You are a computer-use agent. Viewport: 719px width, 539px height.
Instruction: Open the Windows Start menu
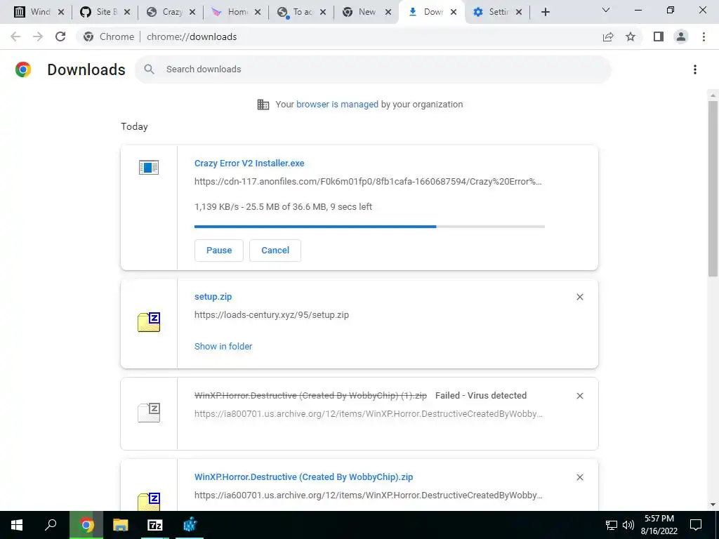pyautogui.click(x=17, y=525)
